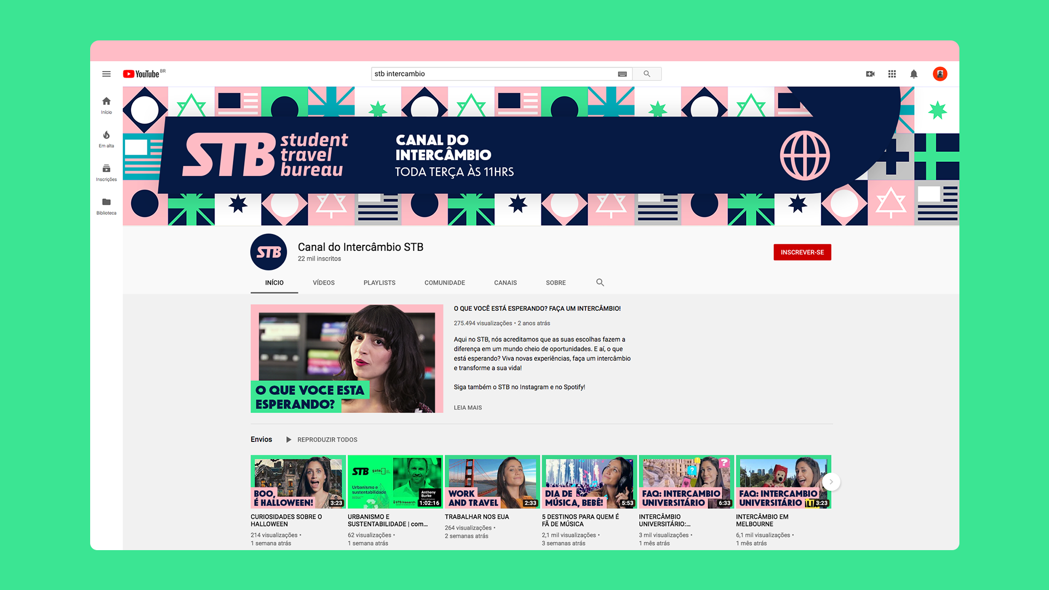Click the STB channel avatar
The width and height of the screenshot is (1049, 590).
tap(268, 252)
